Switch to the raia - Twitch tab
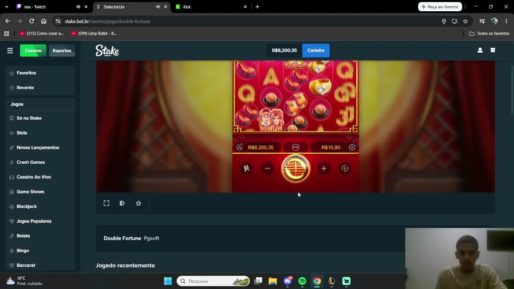This screenshot has height=289, width=514. (46, 7)
